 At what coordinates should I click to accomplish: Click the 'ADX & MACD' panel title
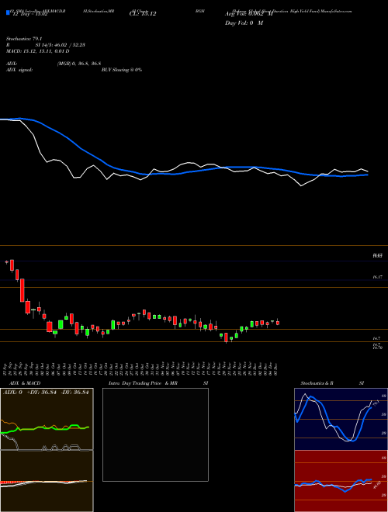25,383
